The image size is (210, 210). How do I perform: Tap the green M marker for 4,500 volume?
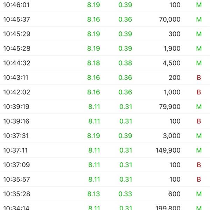pyautogui.click(x=199, y=63)
